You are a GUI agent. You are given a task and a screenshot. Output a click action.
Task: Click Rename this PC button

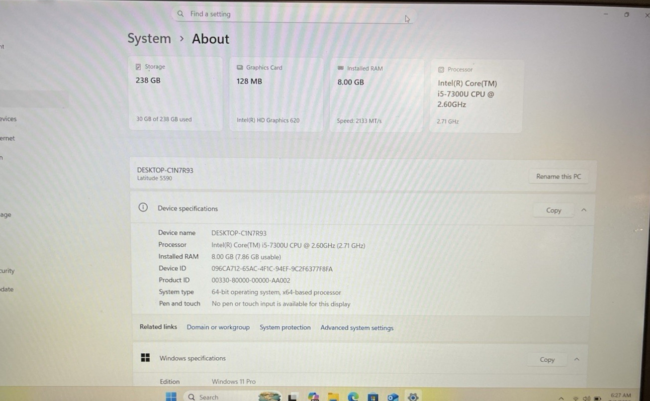click(558, 177)
